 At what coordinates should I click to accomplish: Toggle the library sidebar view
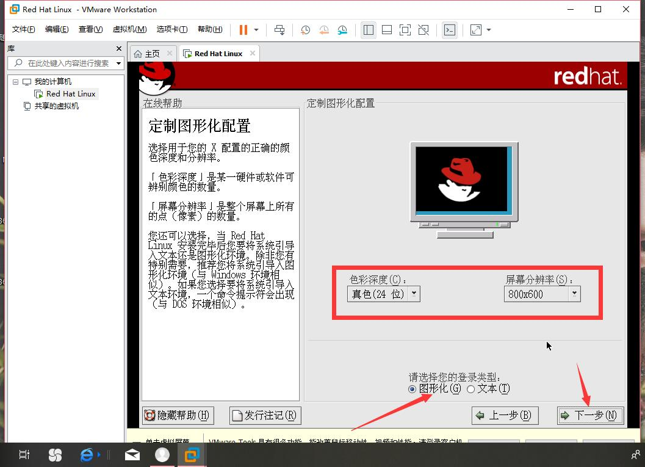click(369, 30)
